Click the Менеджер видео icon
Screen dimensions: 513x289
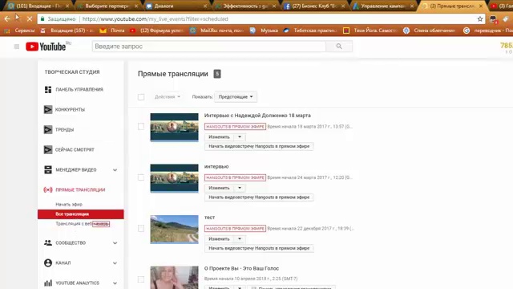click(48, 169)
